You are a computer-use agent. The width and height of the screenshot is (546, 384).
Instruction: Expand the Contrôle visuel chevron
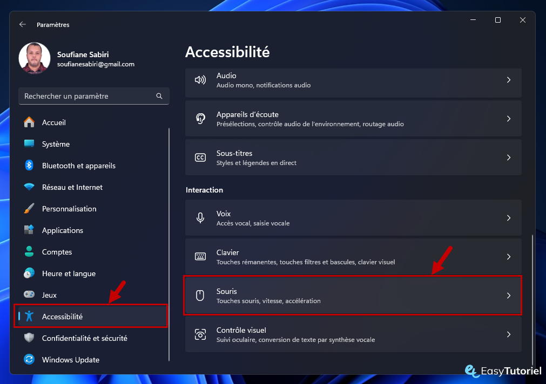point(509,334)
